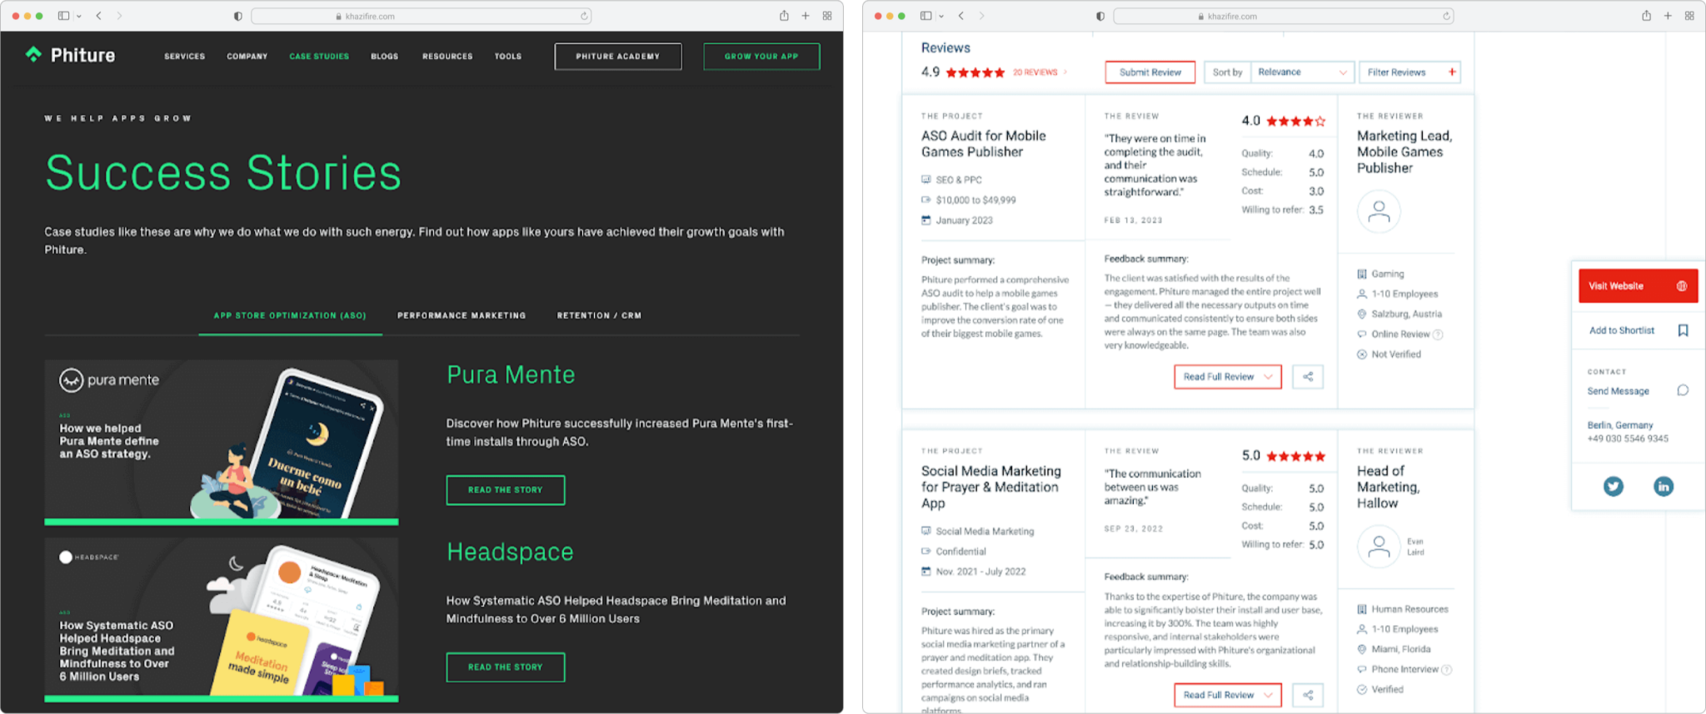Click the Pura Mente heading
Viewport: 1706px width, 714px height.
[x=511, y=375]
